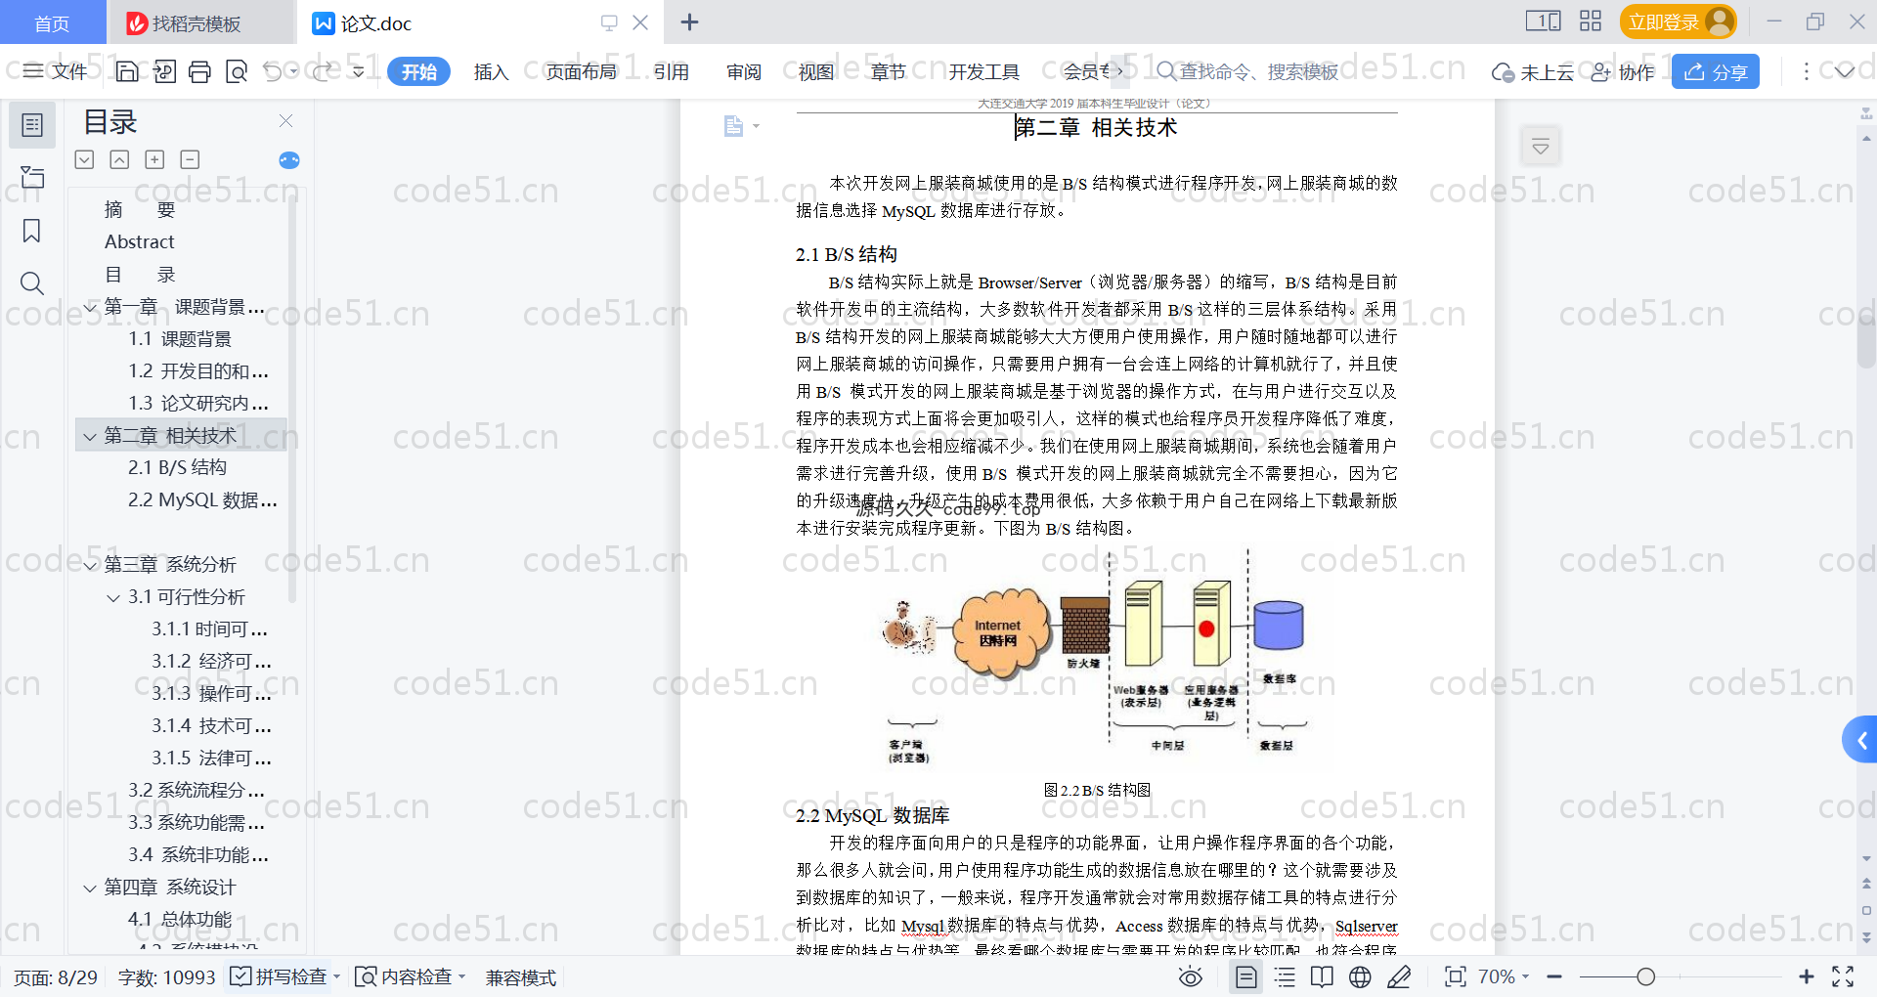
Task: Go to Abstract outline entry
Action: click(139, 241)
